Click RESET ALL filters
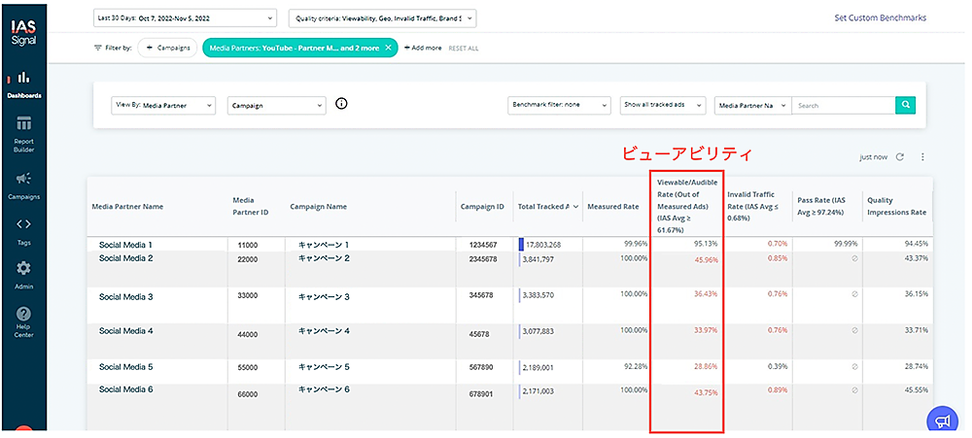The image size is (972, 438). [463, 48]
